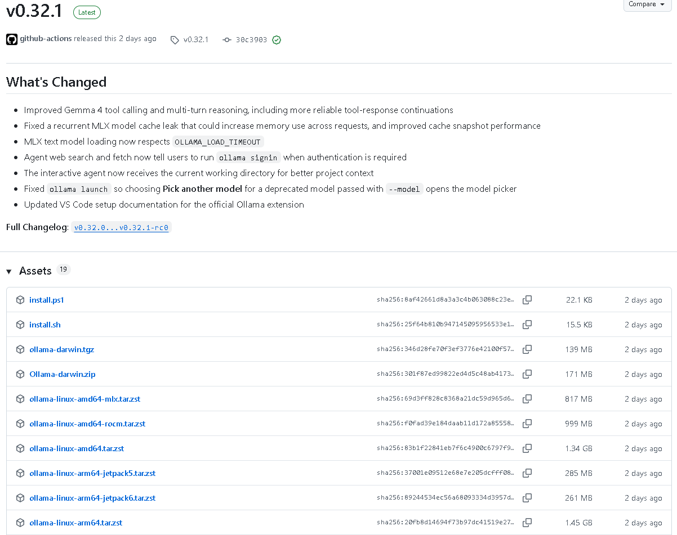The image size is (677, 535).
Task: Click the tag icon beside v0.32.1
Action: 175,40
